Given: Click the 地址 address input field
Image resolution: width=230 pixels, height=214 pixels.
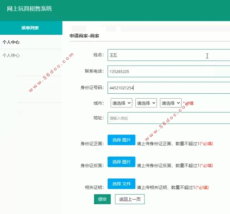Looking at the screenshot, I should pyautogui.click(x=169, y=118).
